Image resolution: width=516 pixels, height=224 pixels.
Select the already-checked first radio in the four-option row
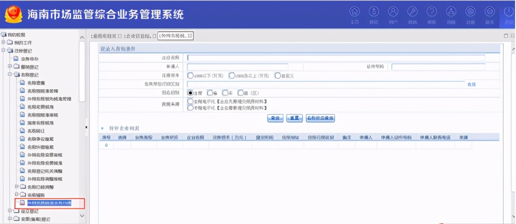tap(190, 92)
